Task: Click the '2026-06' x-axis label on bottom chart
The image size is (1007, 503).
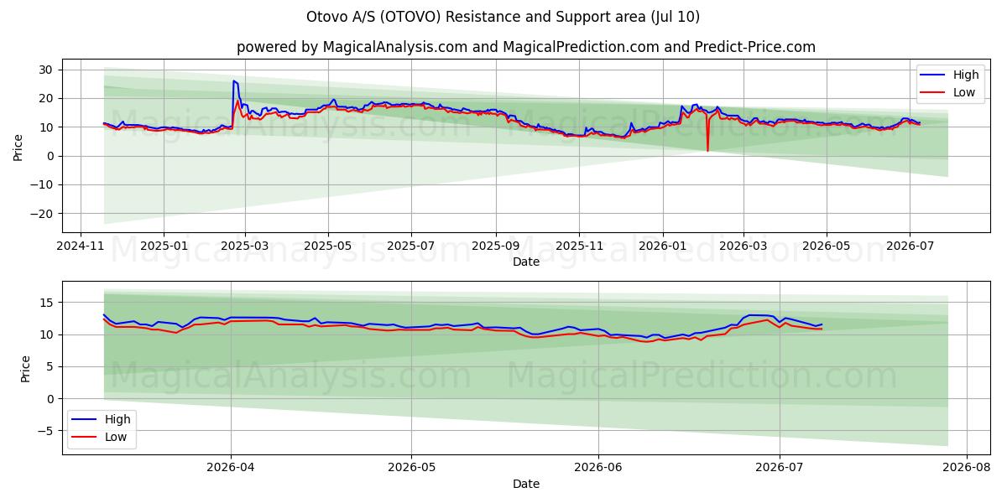Action: [x=598, y=469]
